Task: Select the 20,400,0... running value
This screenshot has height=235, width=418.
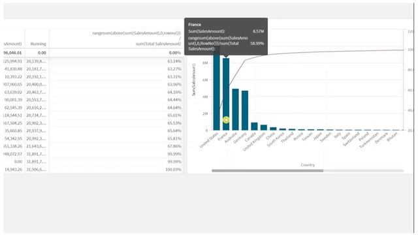Action: coord(37,84)
